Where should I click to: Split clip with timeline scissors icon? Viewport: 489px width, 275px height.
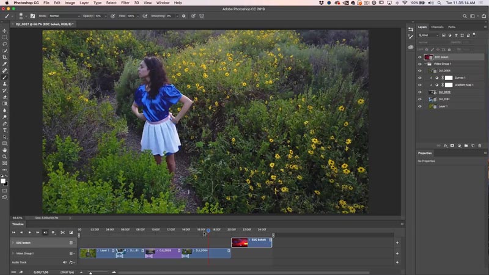(62, 232)
